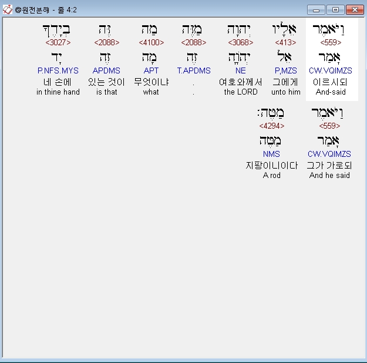
Task: Click the parsing code T.APDMS
Action: click(x=194, y=70)
